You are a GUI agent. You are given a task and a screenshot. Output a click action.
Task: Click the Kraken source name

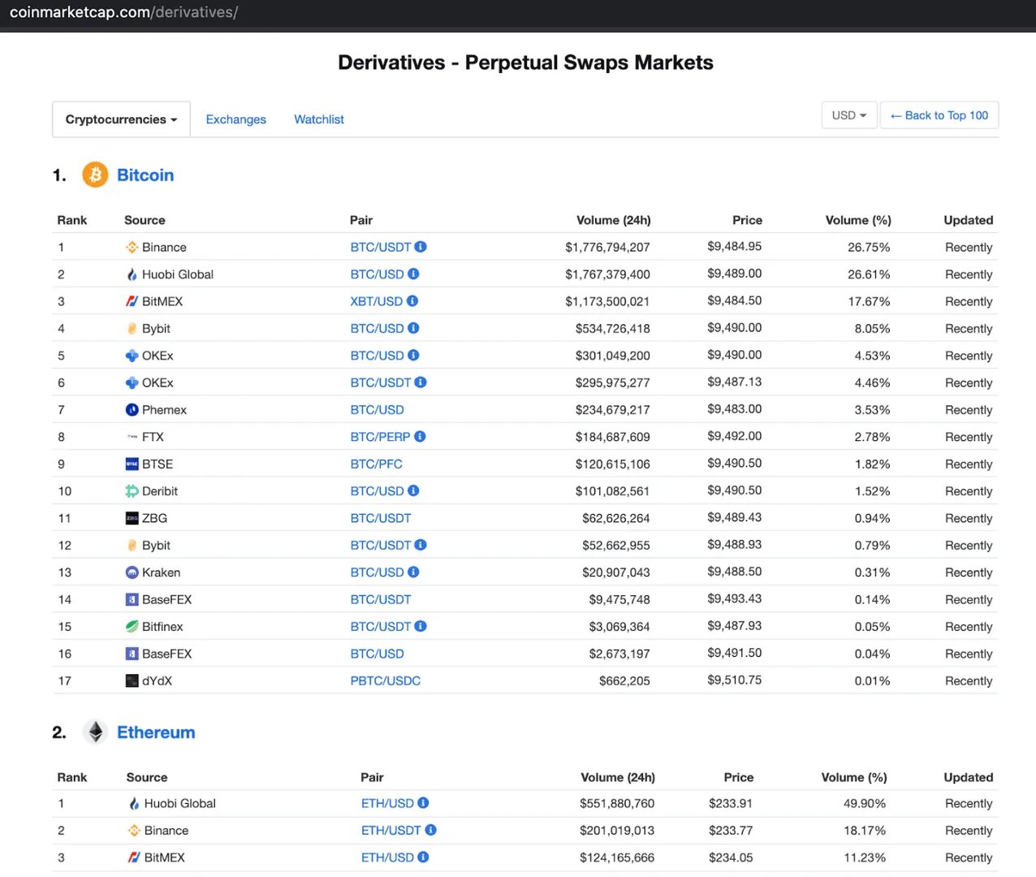[x=162, y=572]
